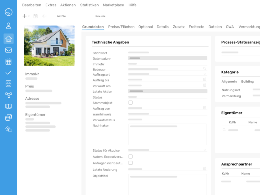Enable Autom. Exposéversand checkbox
This screenshot has width=260, height=195.
(130, 156)
